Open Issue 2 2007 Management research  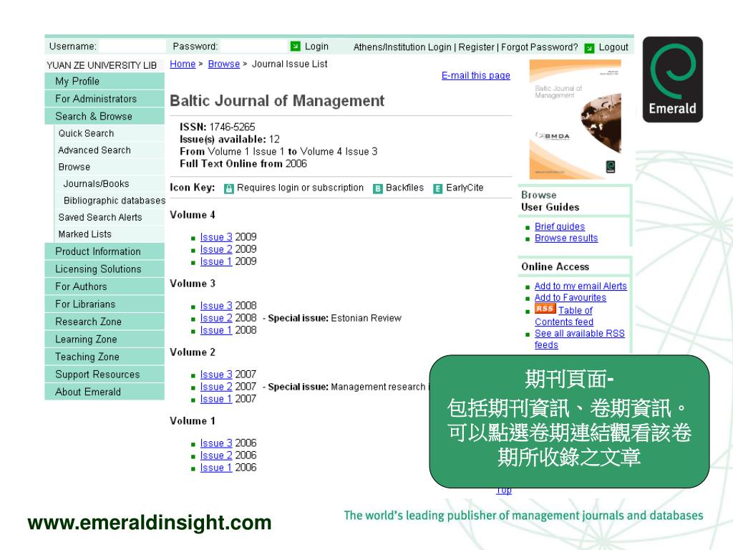(x=216, y=387)
